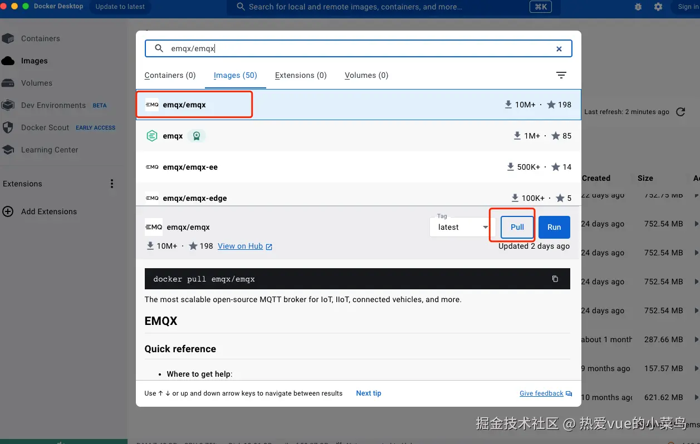This screenshot has height=444, width=700.
Task: Open the Dev Environments sidebar icon
Action: tap(8, 105)
